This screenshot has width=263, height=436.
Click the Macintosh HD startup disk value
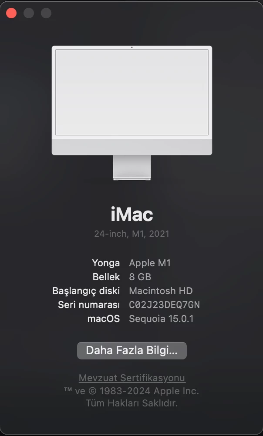coord(161,291)
